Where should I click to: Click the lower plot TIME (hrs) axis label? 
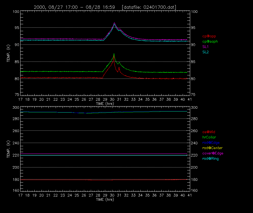(x=105, y=200)
